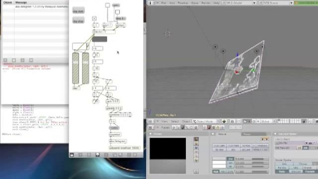This screenshot has height=179, width=318.
Task: Click the lock icon in patcher bottom toolbar
Action: 72,155
